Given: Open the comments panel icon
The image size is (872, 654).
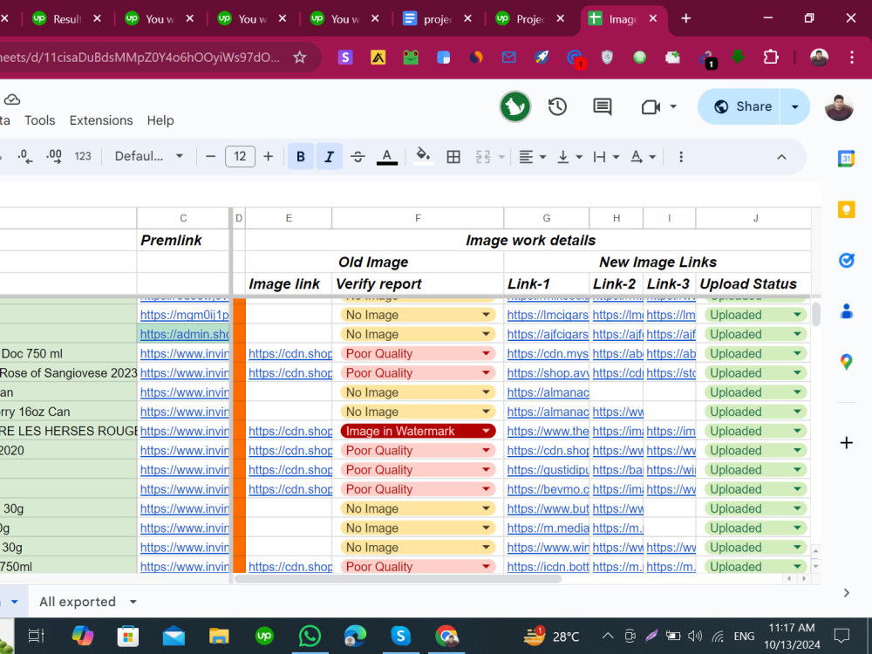Looking at the screenshot, I should (x=603, y=106).
